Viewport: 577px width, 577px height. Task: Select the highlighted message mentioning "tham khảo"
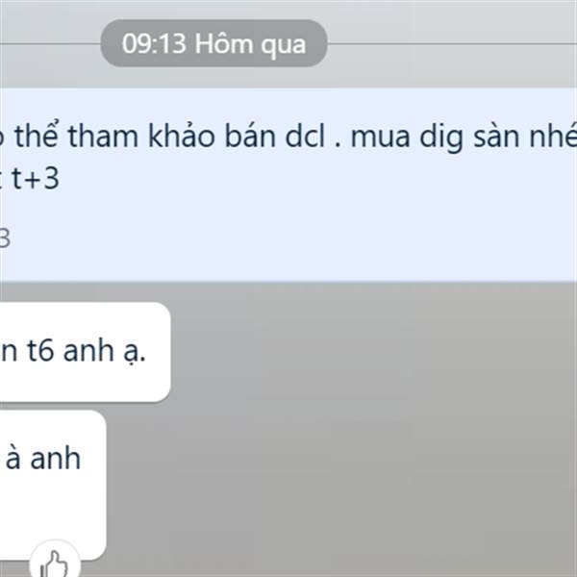pos(288,185)
